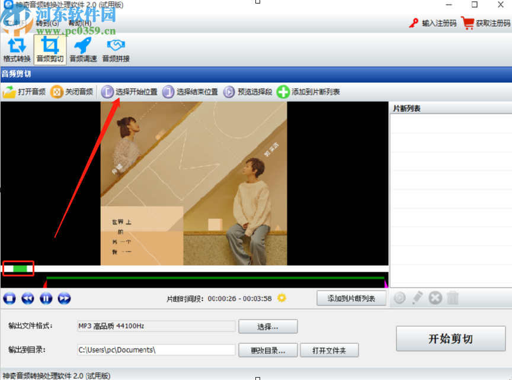Click 输入注册码 to enter a registration code

point(433,23)
